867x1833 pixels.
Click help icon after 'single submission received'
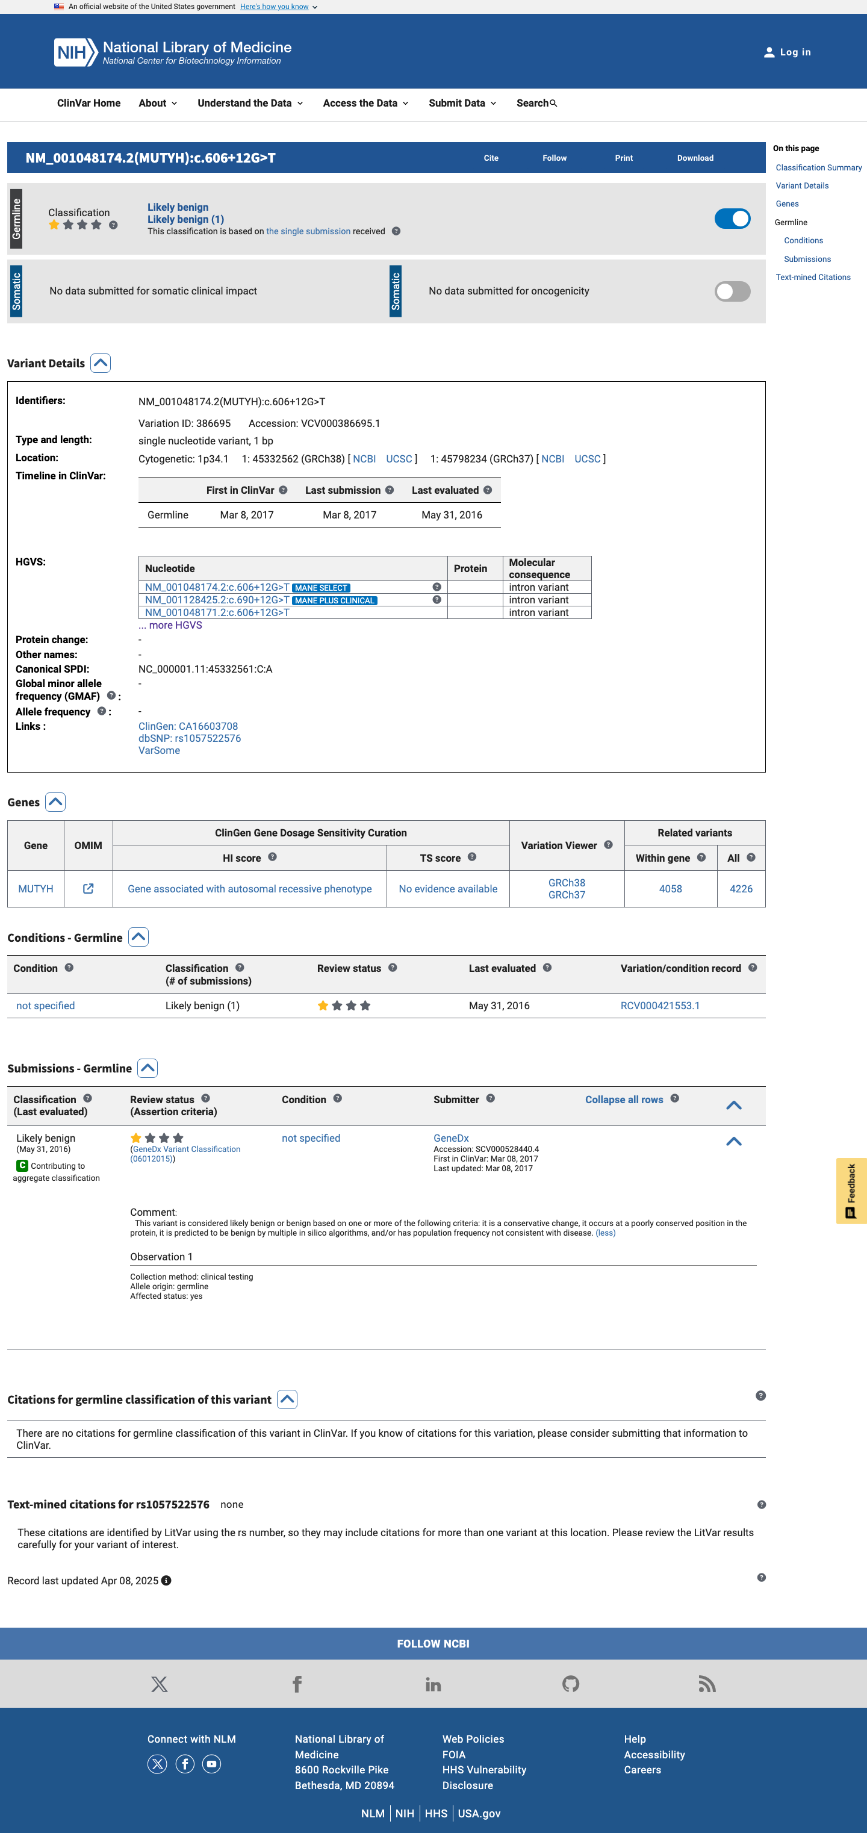coord(396,231)
